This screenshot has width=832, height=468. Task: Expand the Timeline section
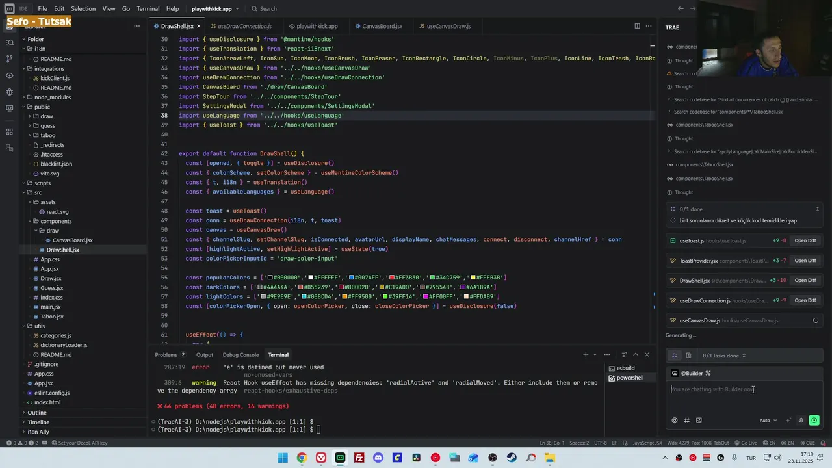click(38, 422)
